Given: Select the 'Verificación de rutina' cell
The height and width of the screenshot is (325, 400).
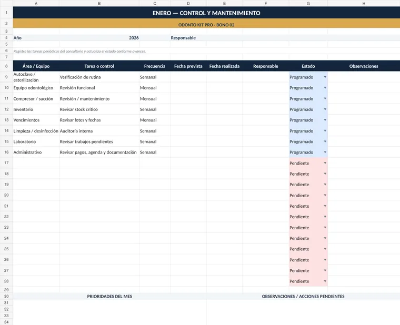Looking at the screenshot, I should tap(99, 77).
